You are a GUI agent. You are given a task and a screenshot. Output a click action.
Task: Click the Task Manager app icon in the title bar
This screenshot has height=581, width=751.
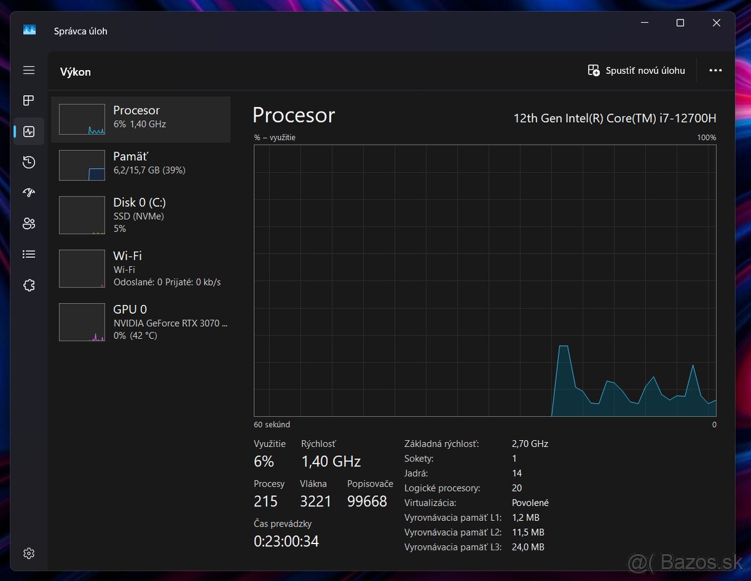(x=29, y=30)
